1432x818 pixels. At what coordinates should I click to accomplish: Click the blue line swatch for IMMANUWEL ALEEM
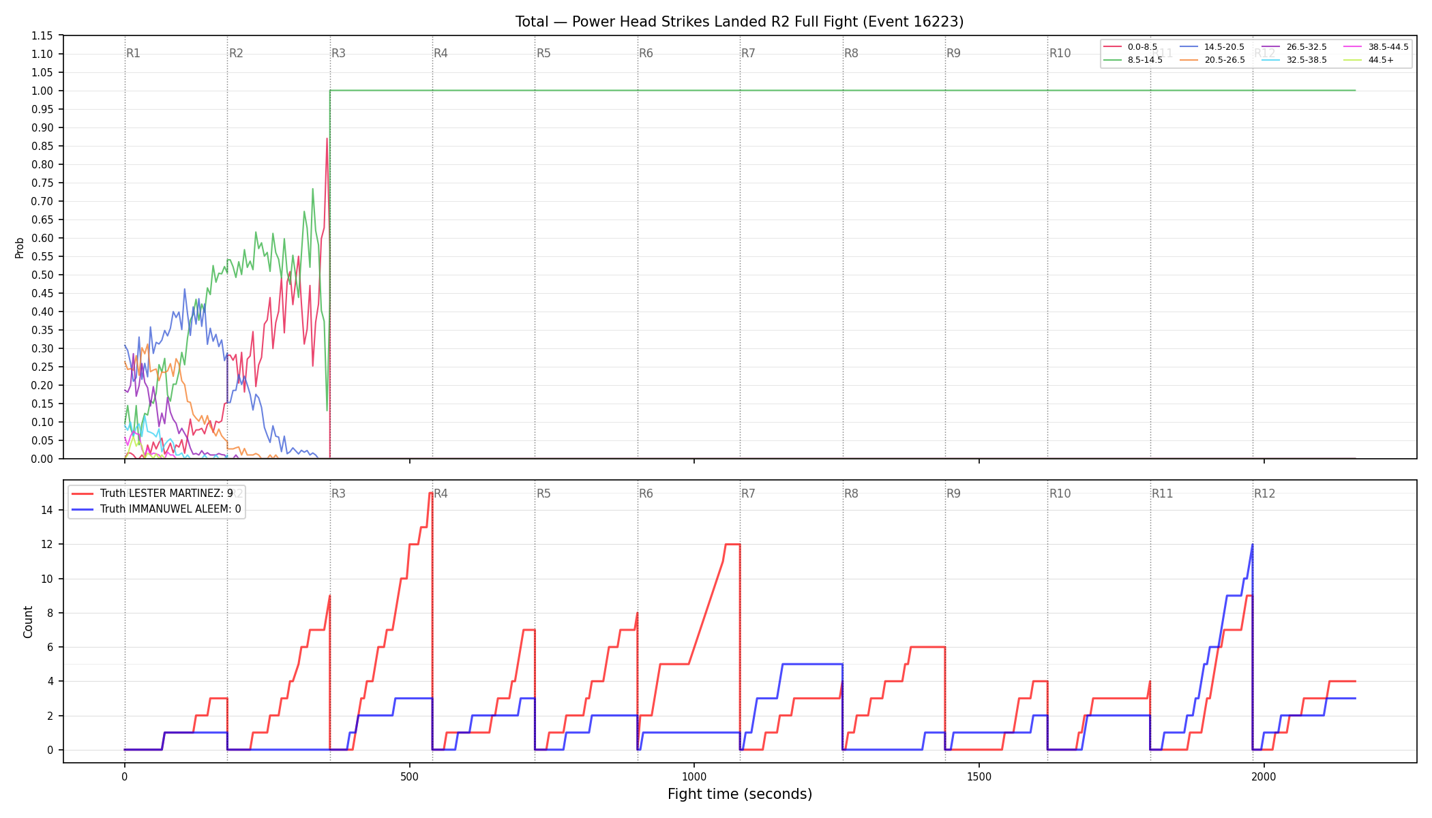coord(83,509)
